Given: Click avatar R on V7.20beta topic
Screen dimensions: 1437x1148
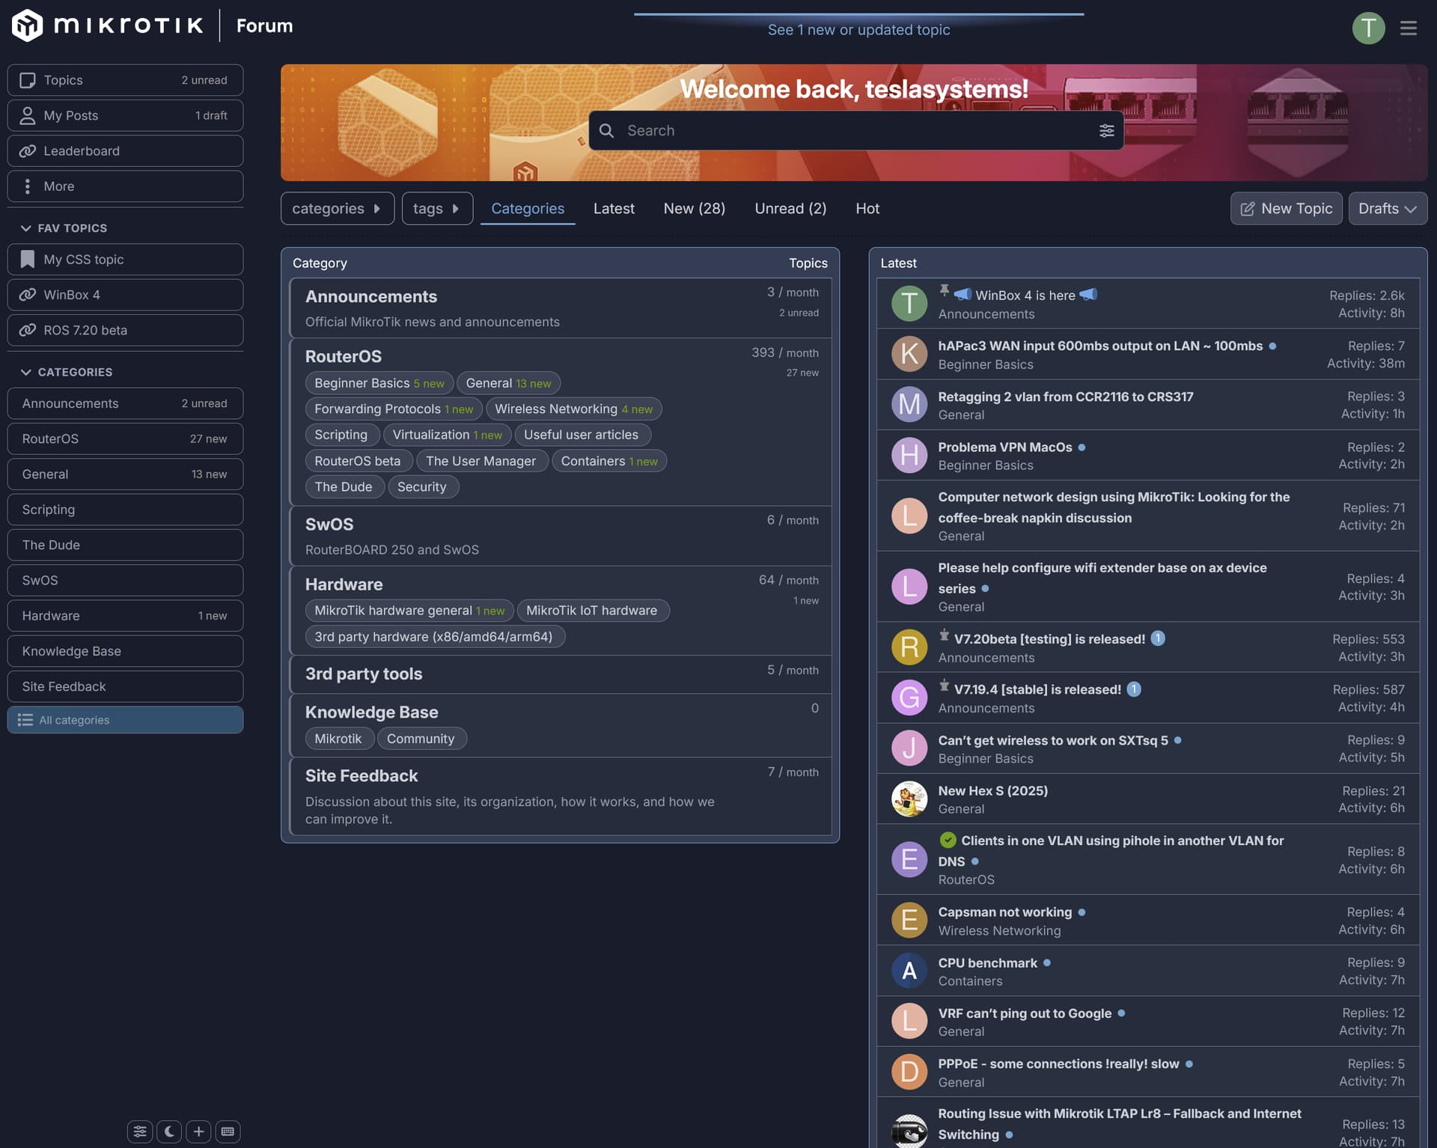Looking at the screenshot, I should click(909, 647).
